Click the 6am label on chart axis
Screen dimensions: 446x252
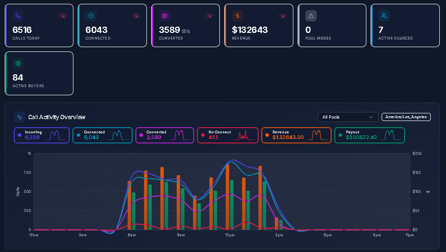(x=131, y=235)
